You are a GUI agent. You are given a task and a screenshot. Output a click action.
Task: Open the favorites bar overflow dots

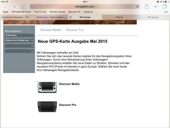166,12
